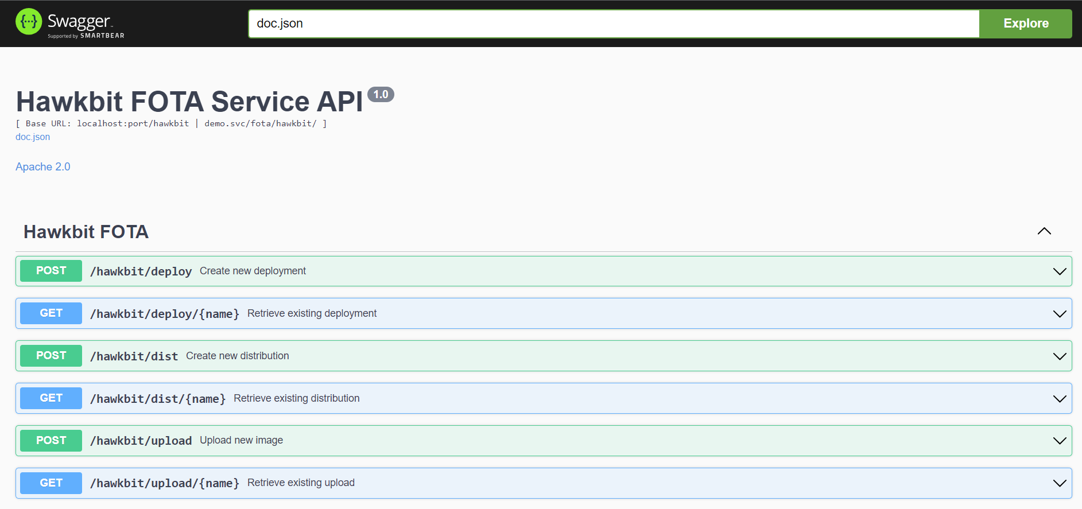1082x509 pixels.
Task: Click 'Retrieve existing deployment' description
Action: [x=312, y=313]
